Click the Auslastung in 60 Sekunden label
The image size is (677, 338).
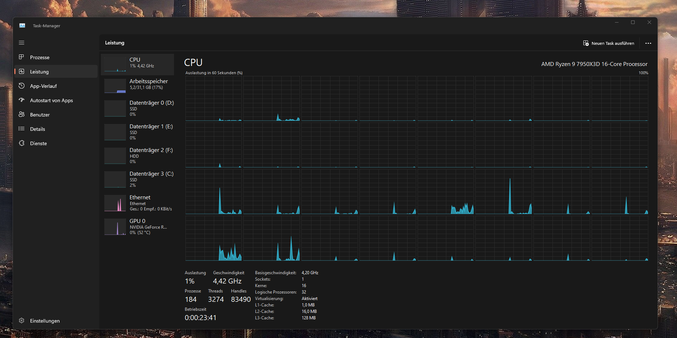(214, 73)
